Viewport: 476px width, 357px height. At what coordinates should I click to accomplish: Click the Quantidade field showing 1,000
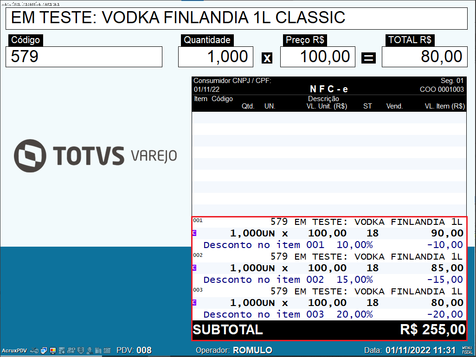pyautogui.click(x=216, y=57)
